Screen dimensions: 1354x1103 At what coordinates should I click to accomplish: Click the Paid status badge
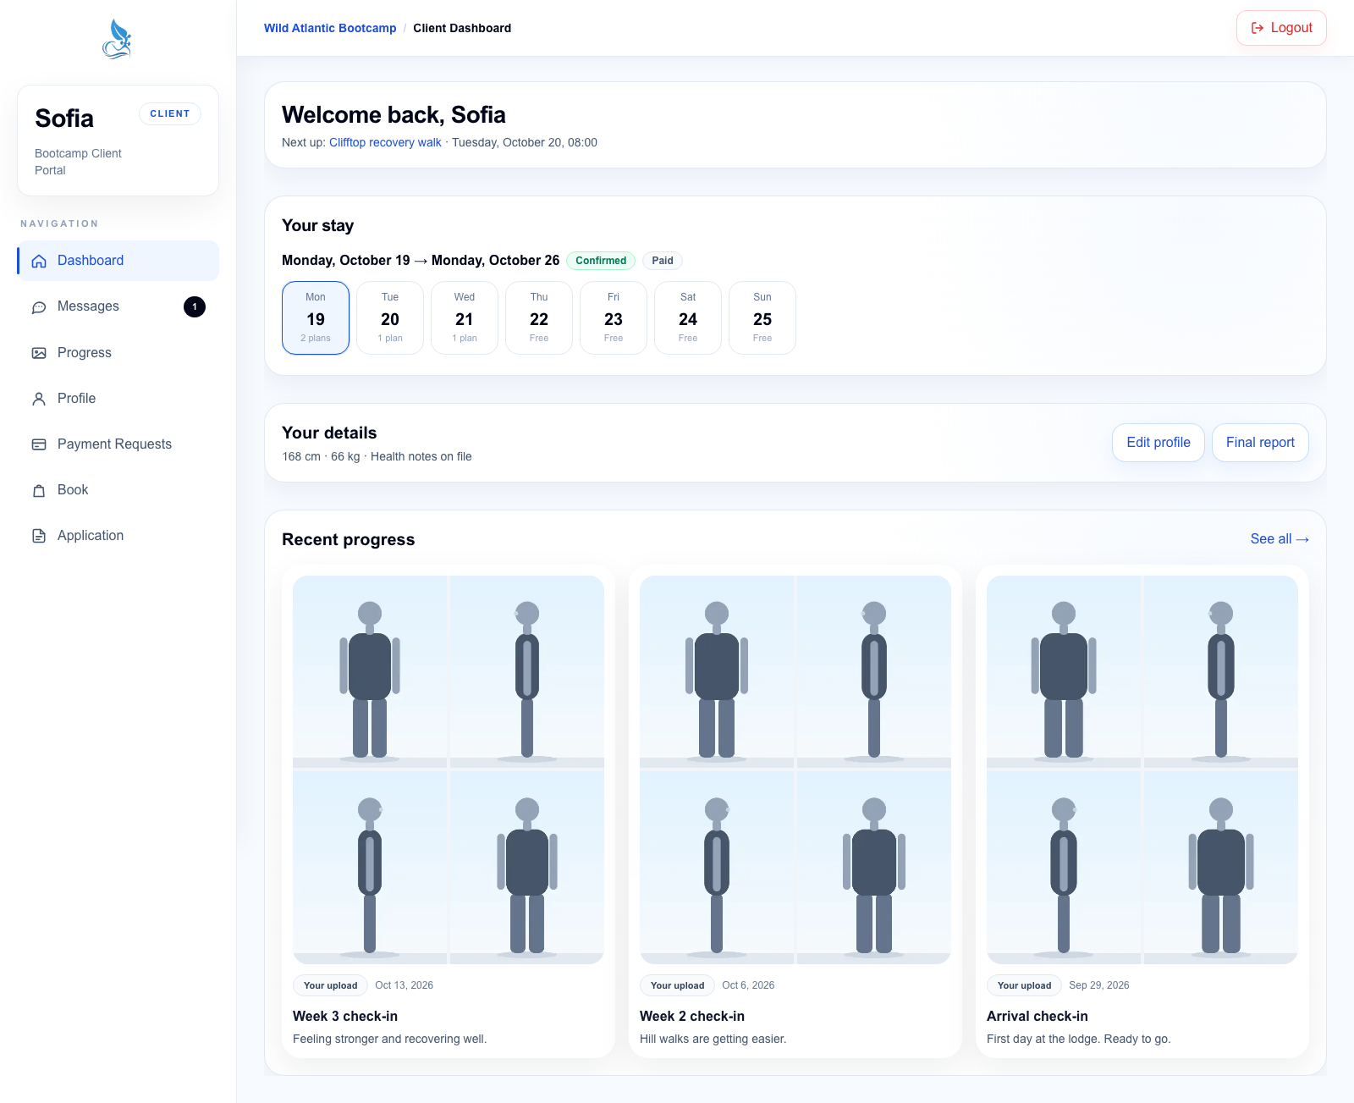click(663, 261)
